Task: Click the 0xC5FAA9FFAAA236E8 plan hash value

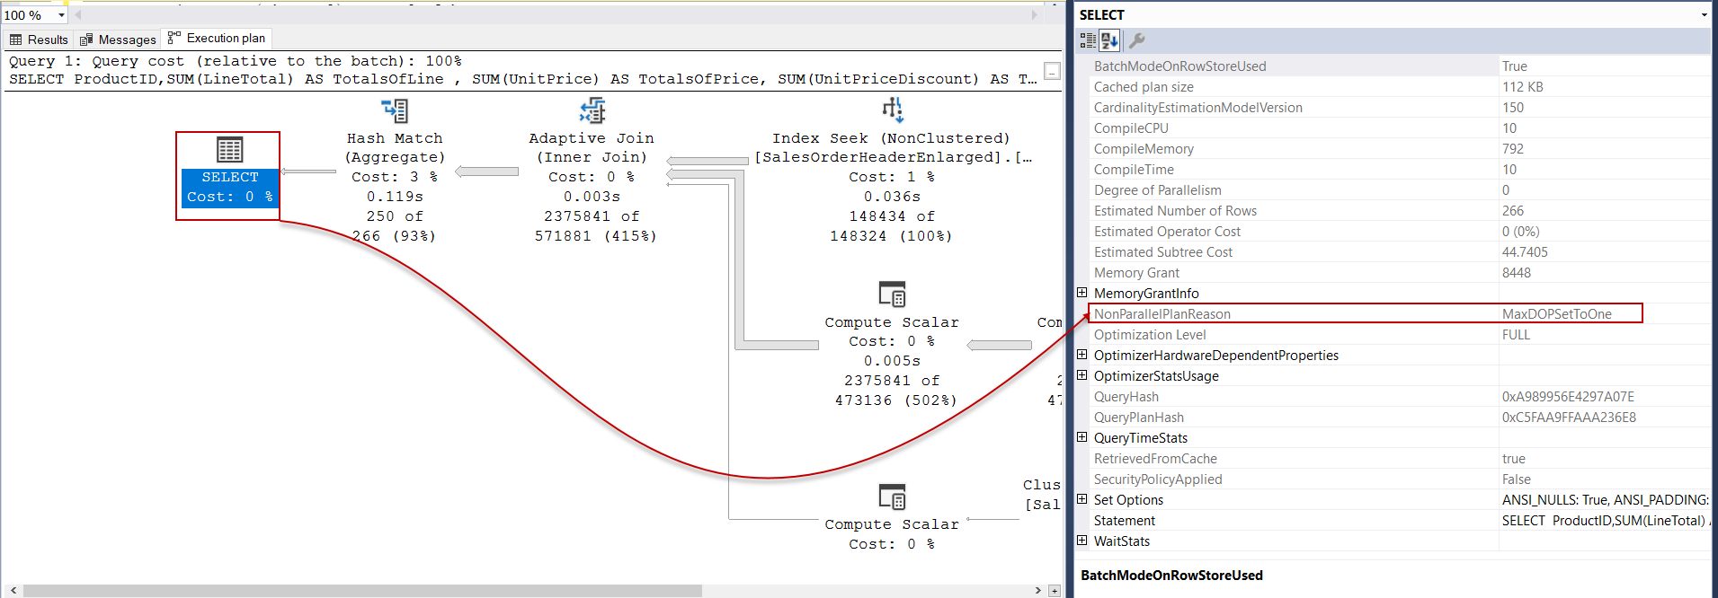Action: point(1569,418)
